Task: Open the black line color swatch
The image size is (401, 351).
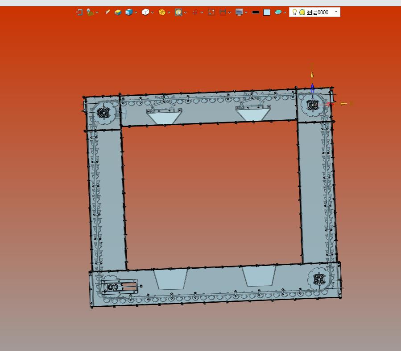Action: 256,13
